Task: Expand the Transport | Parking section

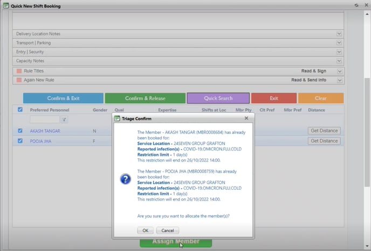Action: click(339, 43)
